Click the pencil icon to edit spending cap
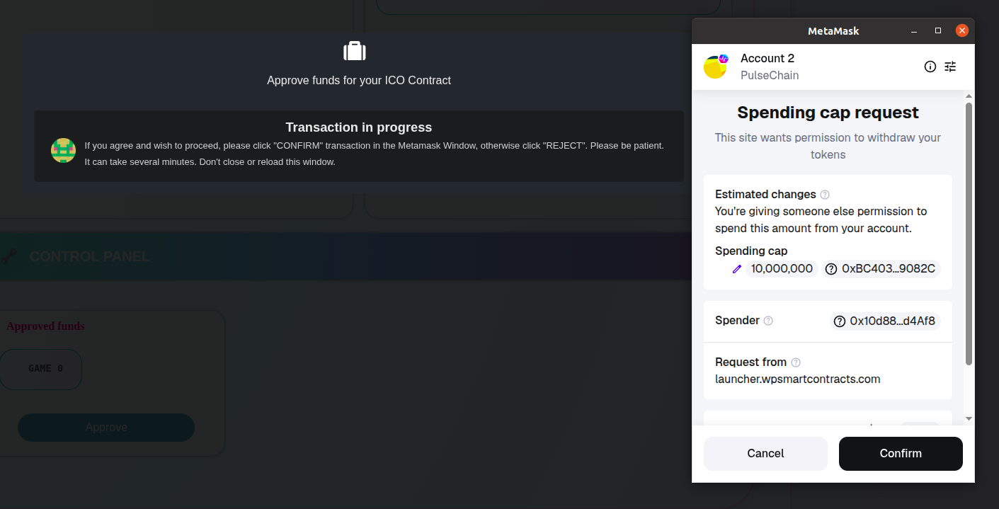Viewport: 999px width, 509px height. tap(736, 269)
